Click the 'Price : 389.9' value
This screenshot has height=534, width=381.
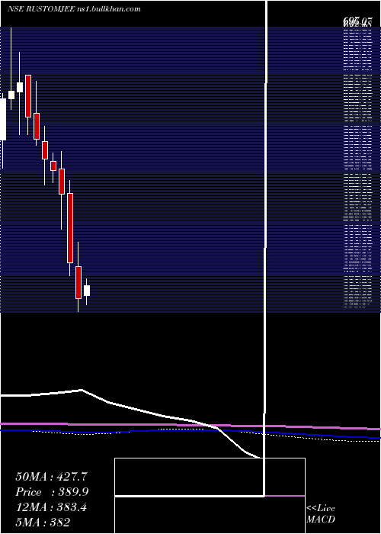(x=52, y=492)
